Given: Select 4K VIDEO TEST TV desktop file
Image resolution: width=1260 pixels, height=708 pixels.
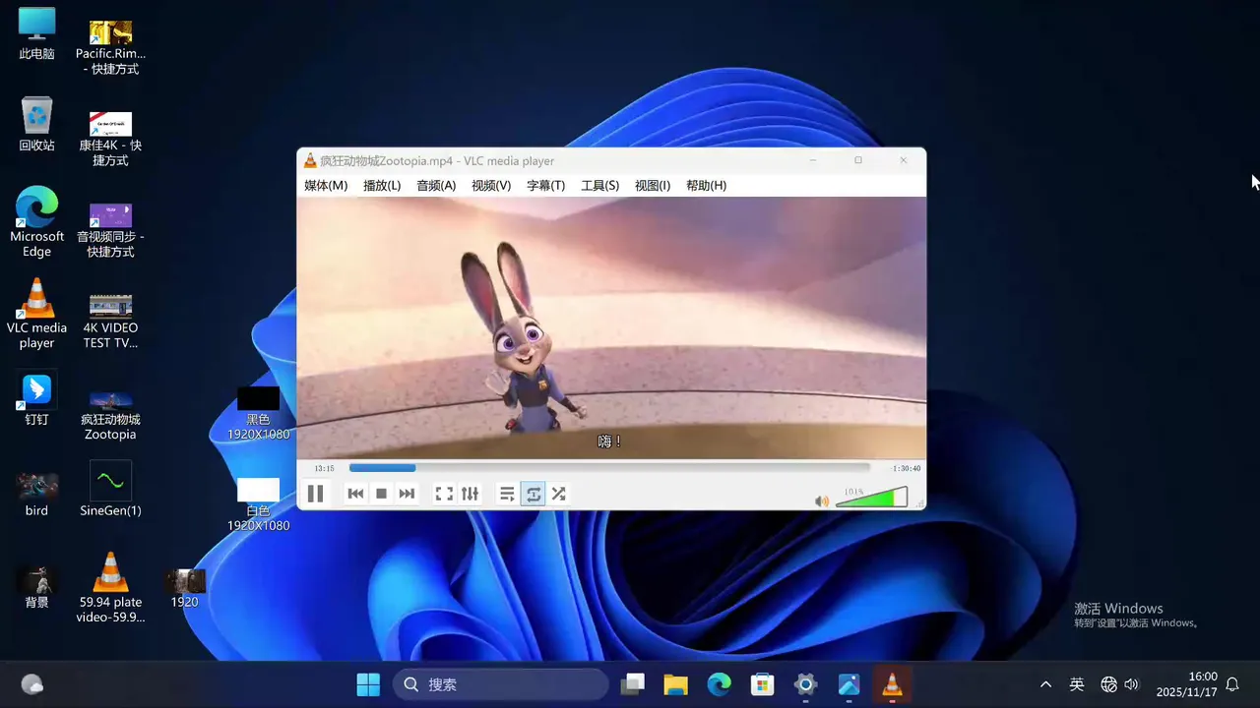Looking at the screenshot, I should [x=110, y=321].
